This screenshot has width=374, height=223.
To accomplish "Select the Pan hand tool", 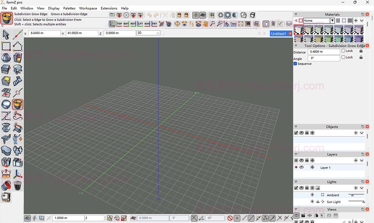I will 205,24.
